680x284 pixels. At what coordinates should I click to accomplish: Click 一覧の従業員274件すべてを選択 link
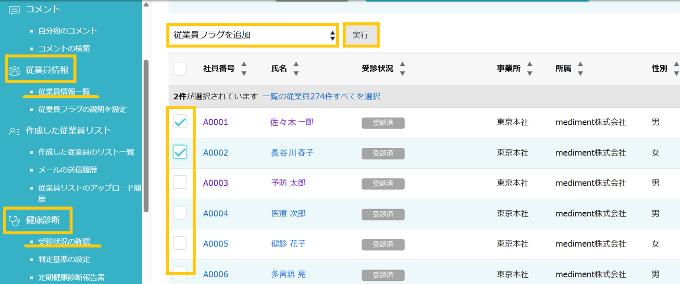(322, 96)
